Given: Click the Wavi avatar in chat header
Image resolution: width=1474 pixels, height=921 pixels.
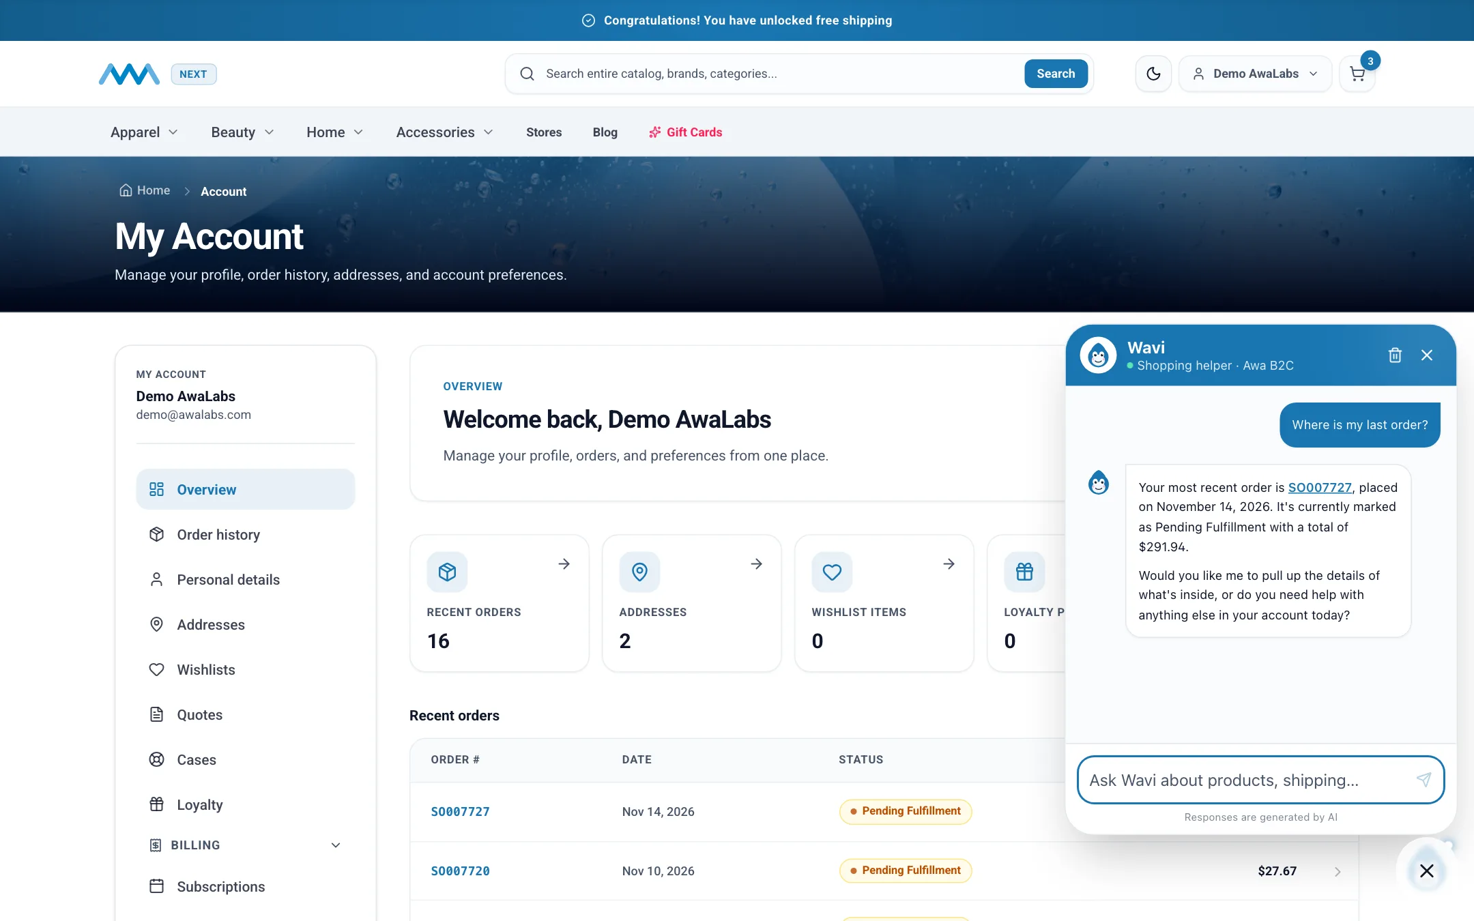Looking at the screenshot, I should [1098, 355].
